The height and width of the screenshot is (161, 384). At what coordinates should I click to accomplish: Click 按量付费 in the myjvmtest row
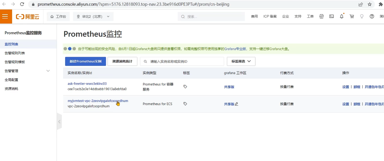point(287,104)
